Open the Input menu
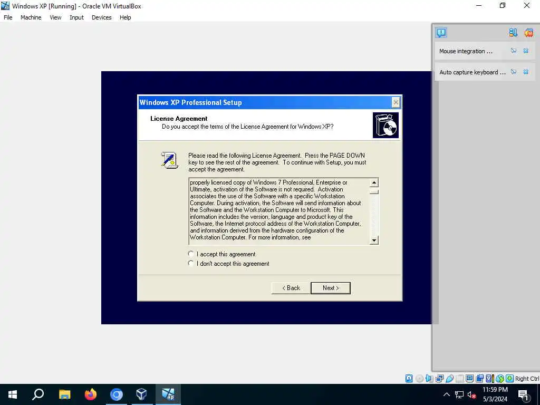The image size is (540, 405). pos(76,17)
